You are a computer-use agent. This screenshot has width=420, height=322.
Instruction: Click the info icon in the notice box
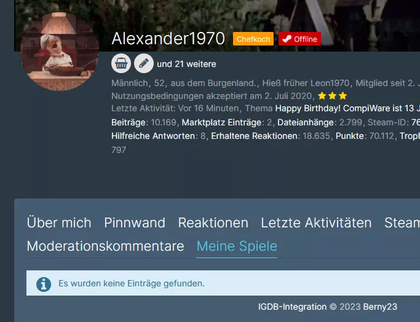tap(44, 284)
